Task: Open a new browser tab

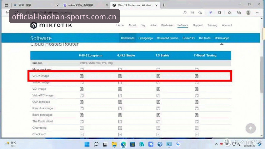Action: (163, 5)
